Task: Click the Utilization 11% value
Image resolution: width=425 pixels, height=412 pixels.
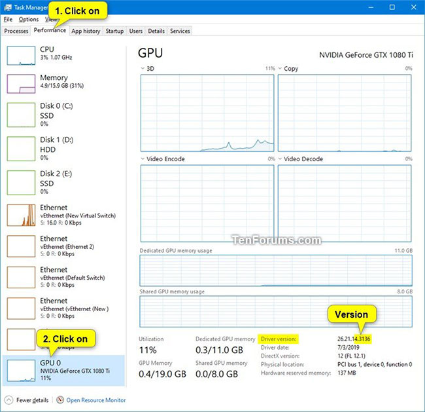Action: (x=148, y=350)
